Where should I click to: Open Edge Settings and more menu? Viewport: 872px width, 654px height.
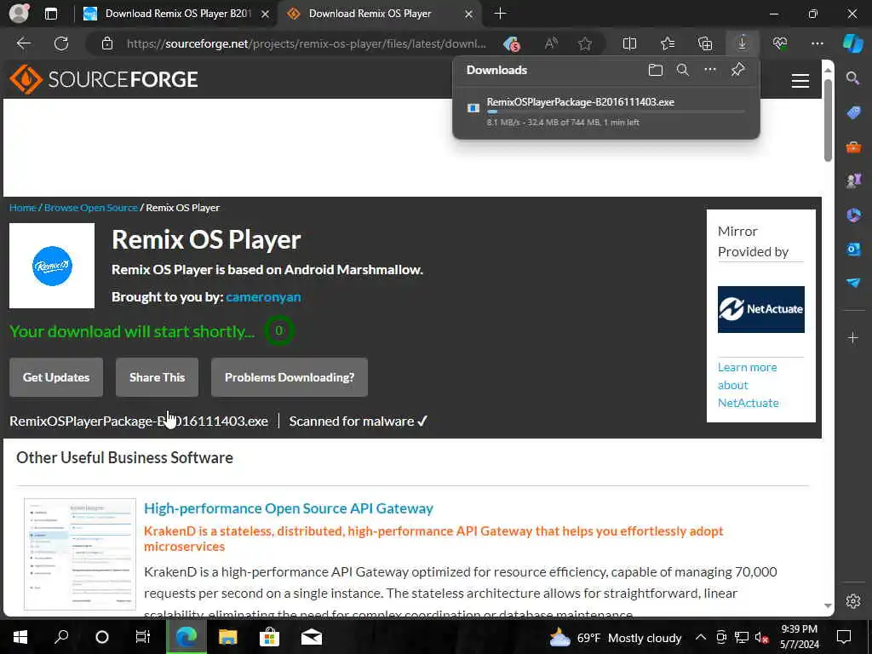817,43
